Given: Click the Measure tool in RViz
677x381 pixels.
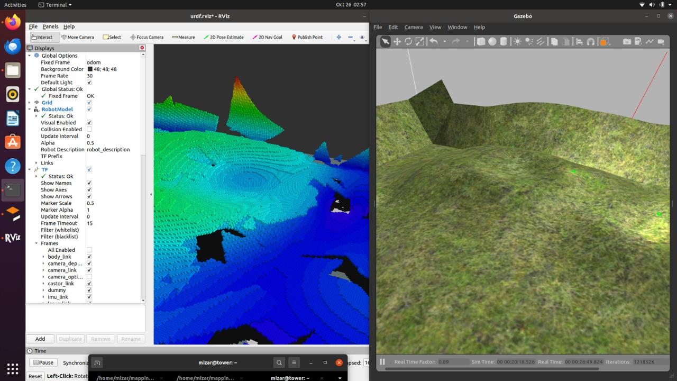Looking at the screenshot, I should [x=184, y=38].
